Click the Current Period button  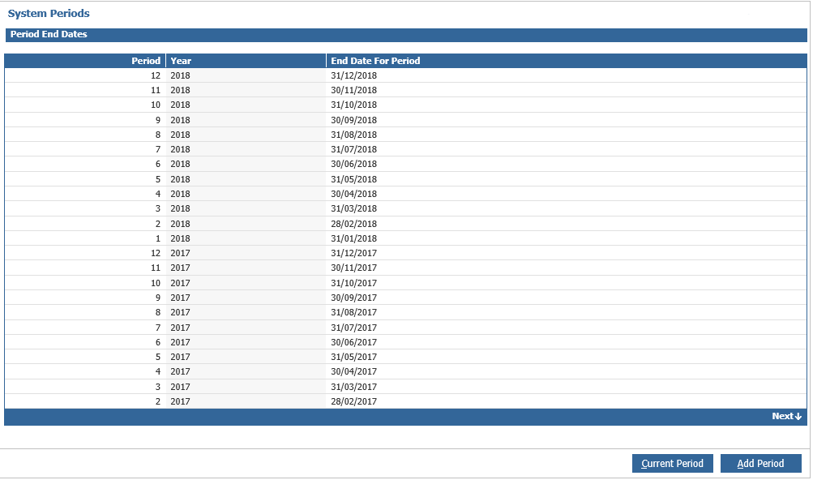tap(672, 463)
